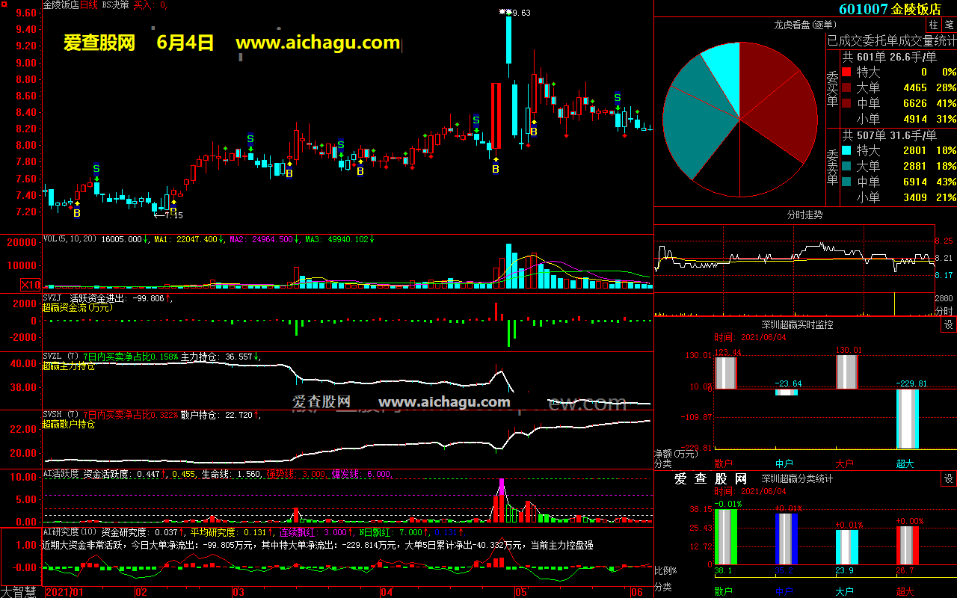The image size is (957, 598).
Task: Click the red 超大 bar valued 26.7
Action: pos(907,546)
